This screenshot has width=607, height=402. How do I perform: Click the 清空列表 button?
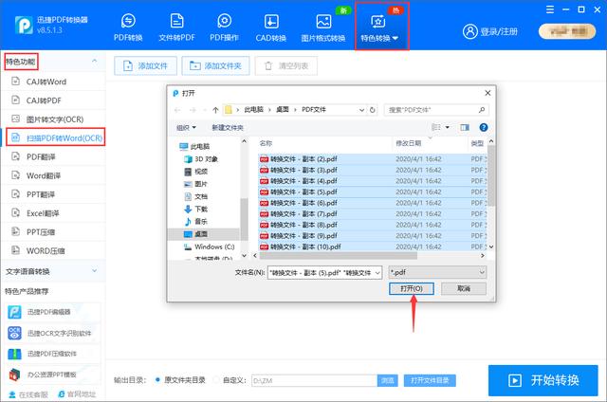(286, 66)
